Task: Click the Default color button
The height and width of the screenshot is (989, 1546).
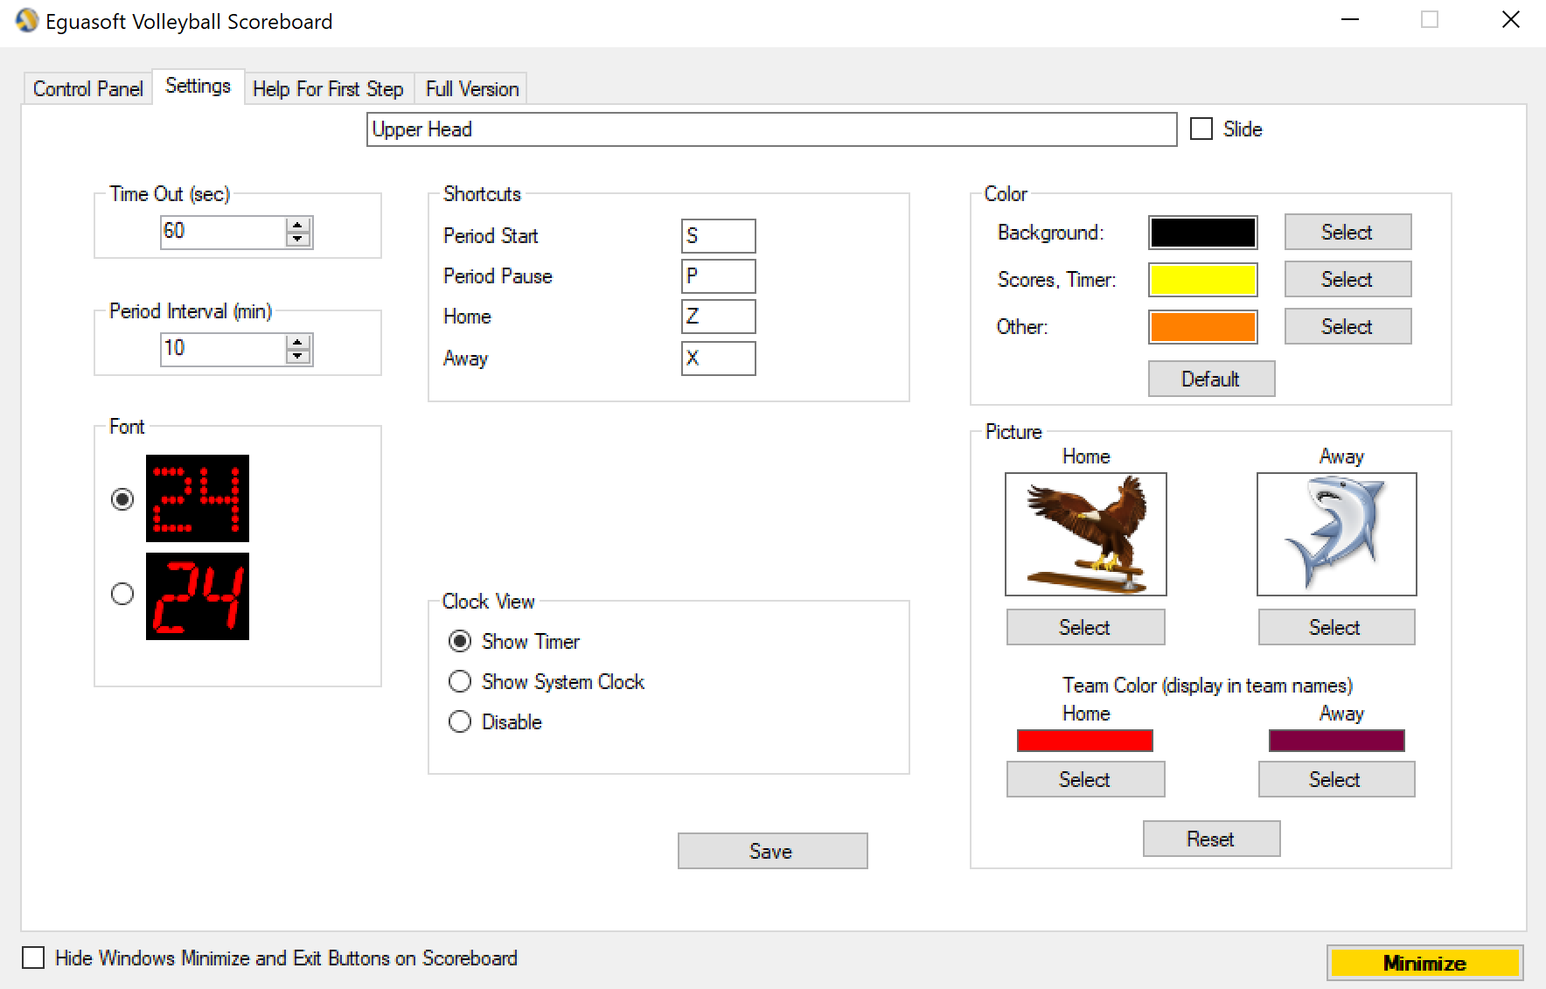Action: coord(1210,379)
